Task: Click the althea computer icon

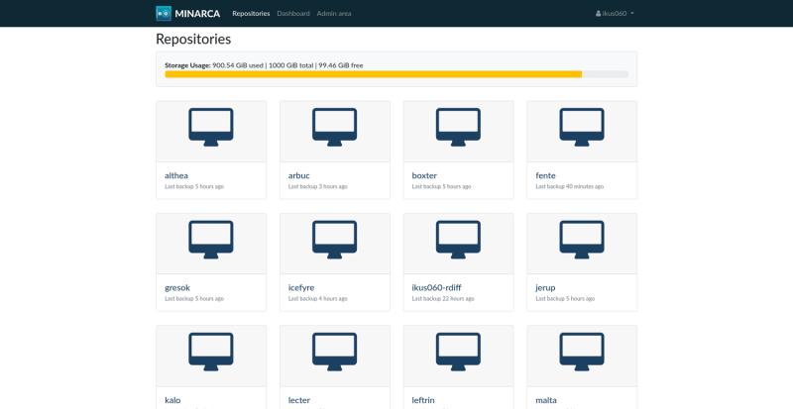Action: point(211,128)
